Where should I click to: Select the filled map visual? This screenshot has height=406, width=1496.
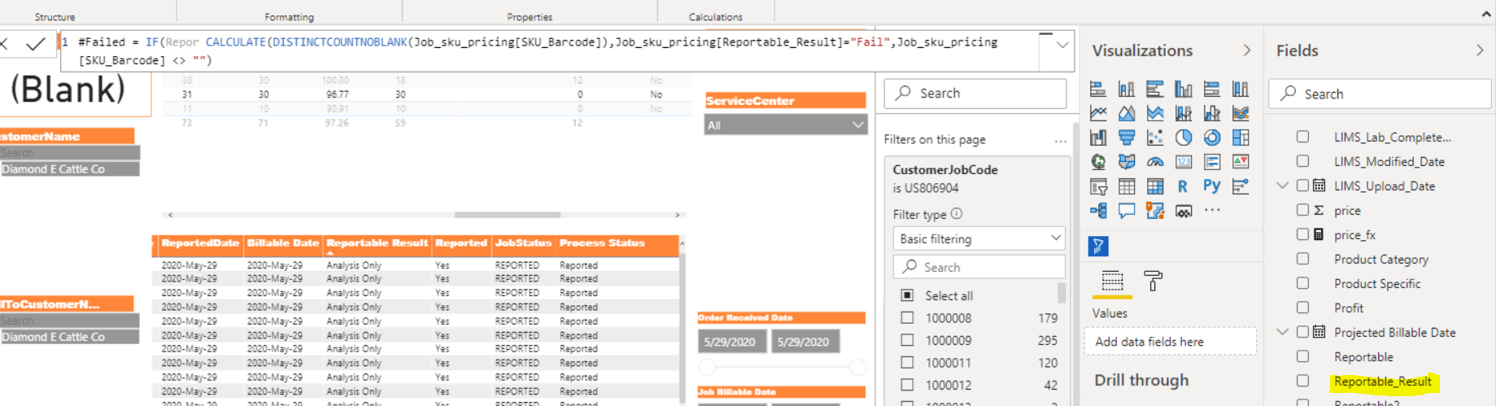pos(1127,163)
